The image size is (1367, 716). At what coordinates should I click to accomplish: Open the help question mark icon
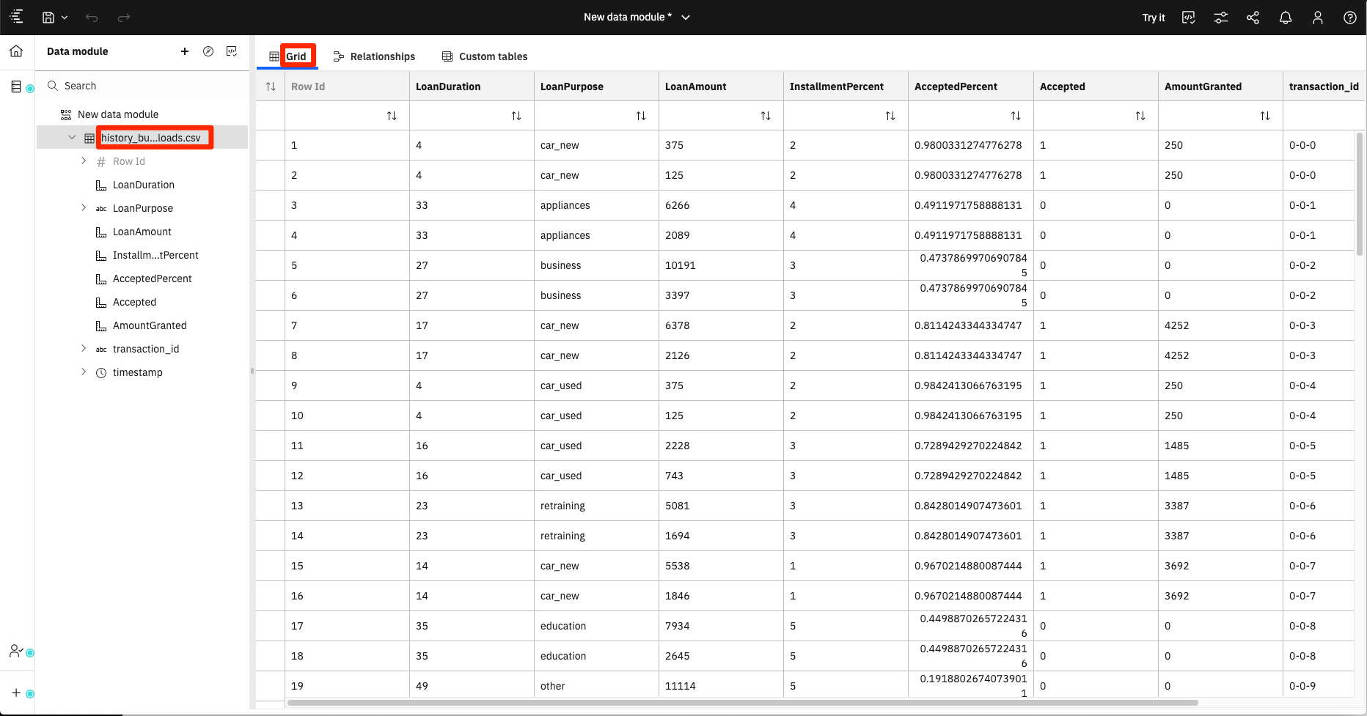[x=1350, y=18]
